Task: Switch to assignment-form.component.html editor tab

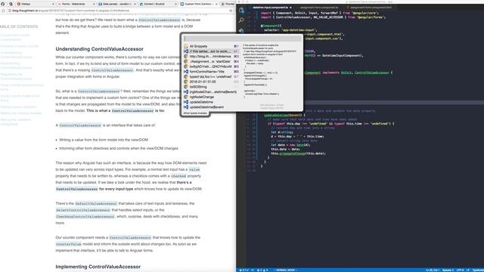Action: coord(371,8)
